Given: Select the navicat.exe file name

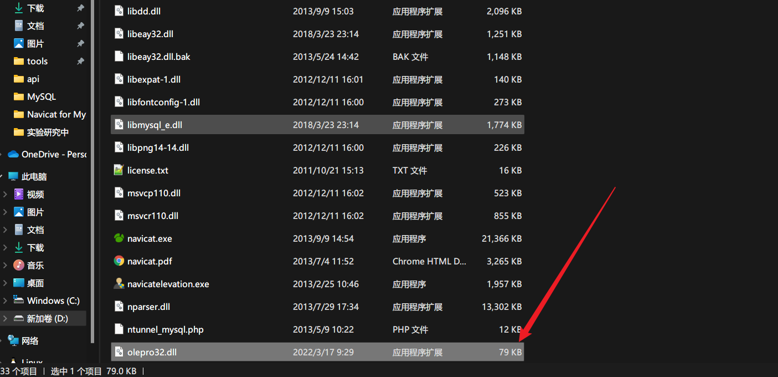Looking at the screenshot, I should pyautogui.click(x=150, y=238).
